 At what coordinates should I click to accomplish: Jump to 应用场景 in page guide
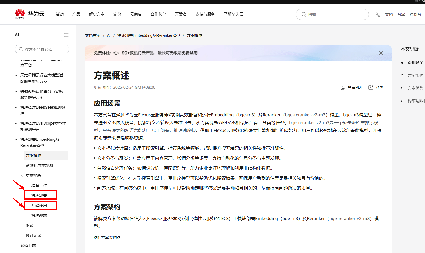416,63
